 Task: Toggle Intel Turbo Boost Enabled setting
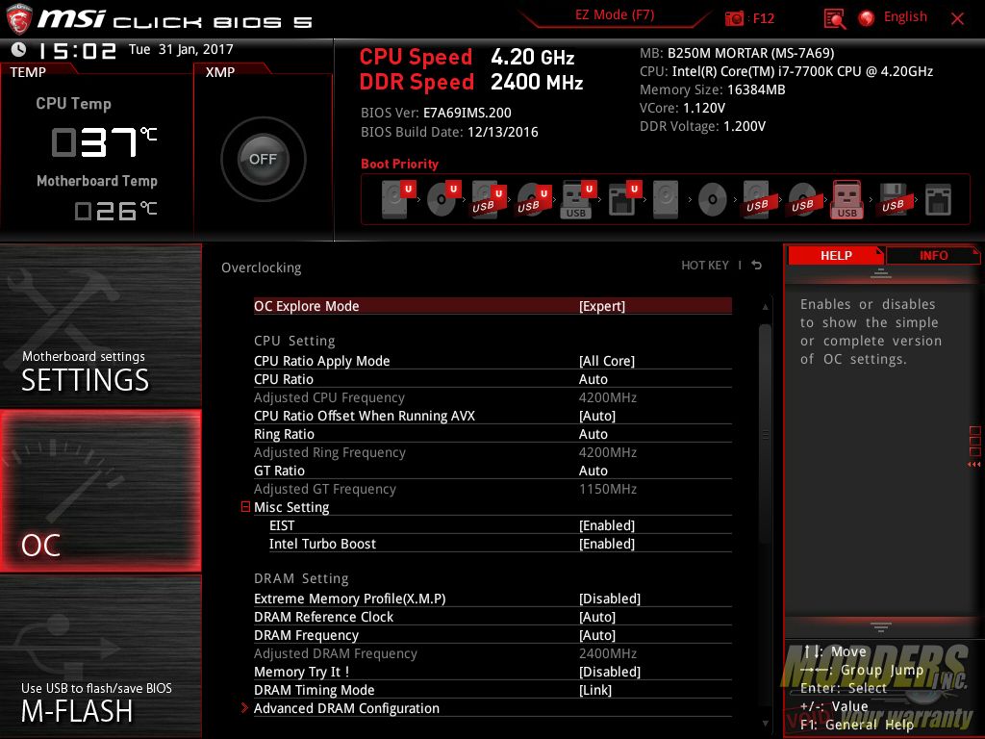(x=607, y=544)
